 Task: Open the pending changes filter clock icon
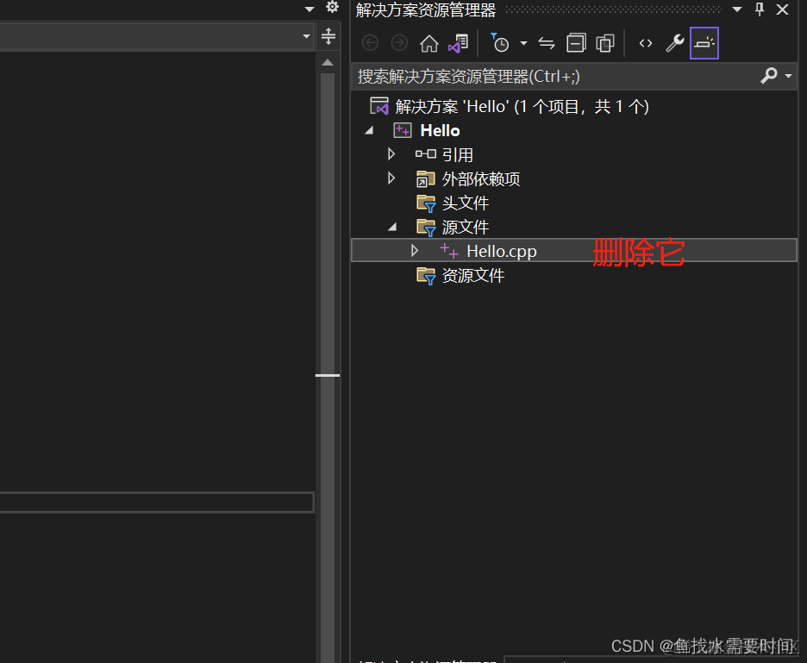point(500,43)
